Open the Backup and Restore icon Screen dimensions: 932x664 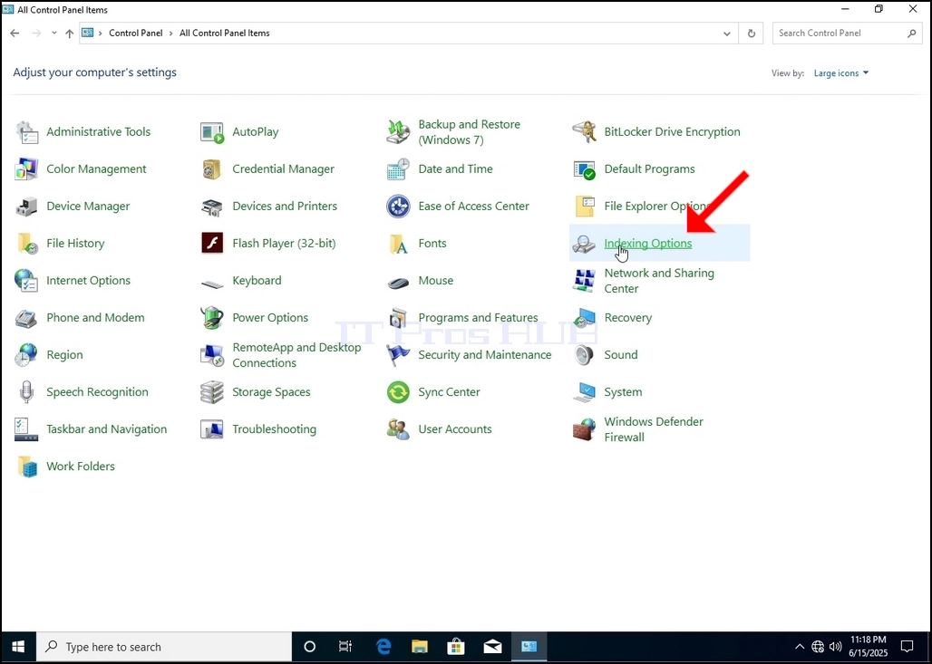(x=398, y=132)
